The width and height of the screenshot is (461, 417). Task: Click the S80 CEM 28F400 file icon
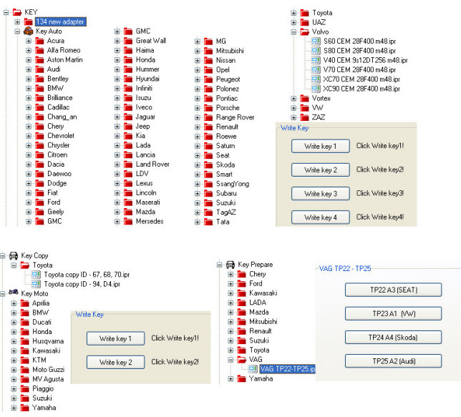pyautogui.click(x=316, y=51)
